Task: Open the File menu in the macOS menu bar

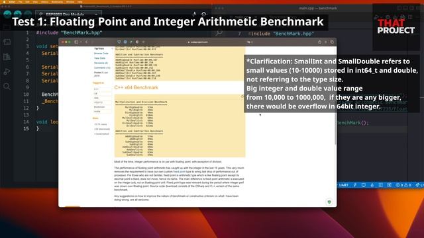Action: click(21, 2)
